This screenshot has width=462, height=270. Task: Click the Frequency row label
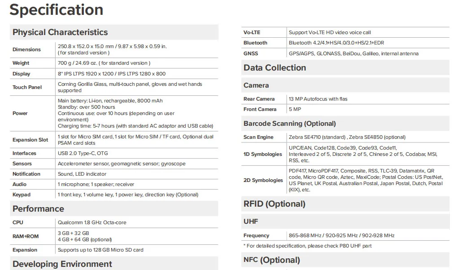(x=256, y=235)
